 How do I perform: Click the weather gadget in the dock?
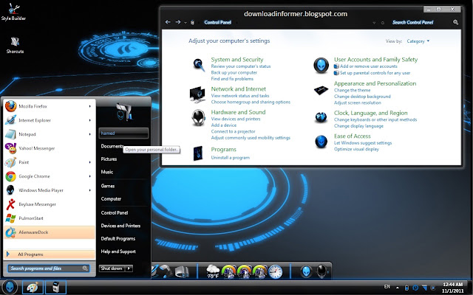(213, 271)
